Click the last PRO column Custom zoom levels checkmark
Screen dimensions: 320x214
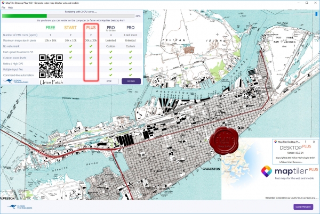(131, 57)
